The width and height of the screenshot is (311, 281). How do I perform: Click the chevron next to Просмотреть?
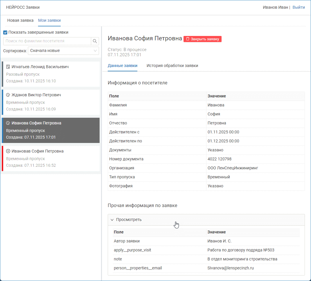(x=112, y=220)
